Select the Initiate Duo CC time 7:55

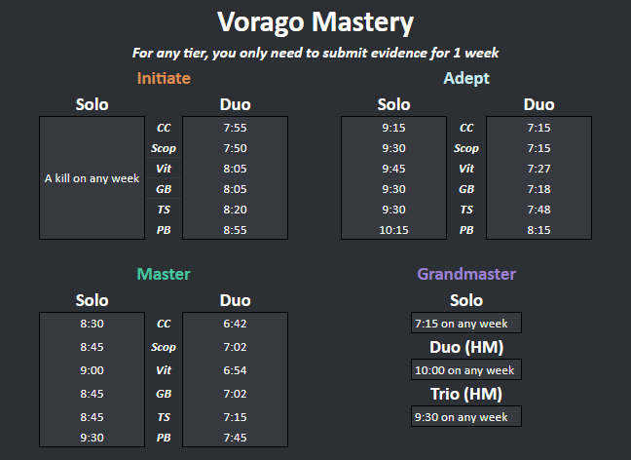coord(235,128)
